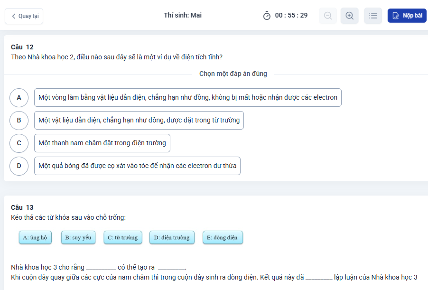This screenshot has width=428, height=290.
Task: Select answer circle A
Action: 19,97
